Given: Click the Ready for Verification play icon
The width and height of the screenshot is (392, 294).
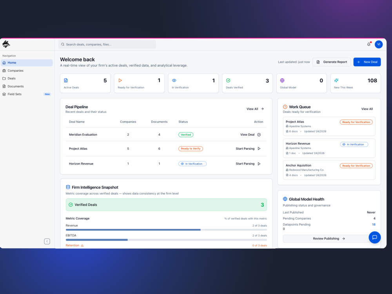Looking at the screenshot, I should pos(120,80).
